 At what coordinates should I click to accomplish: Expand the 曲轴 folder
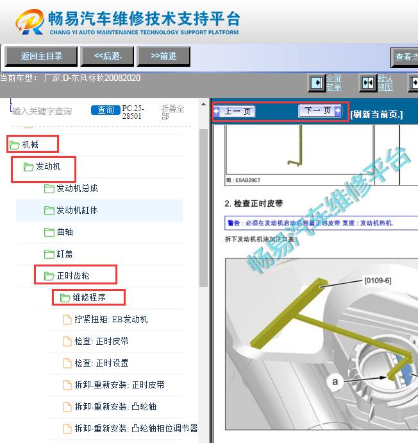[65, 232]
